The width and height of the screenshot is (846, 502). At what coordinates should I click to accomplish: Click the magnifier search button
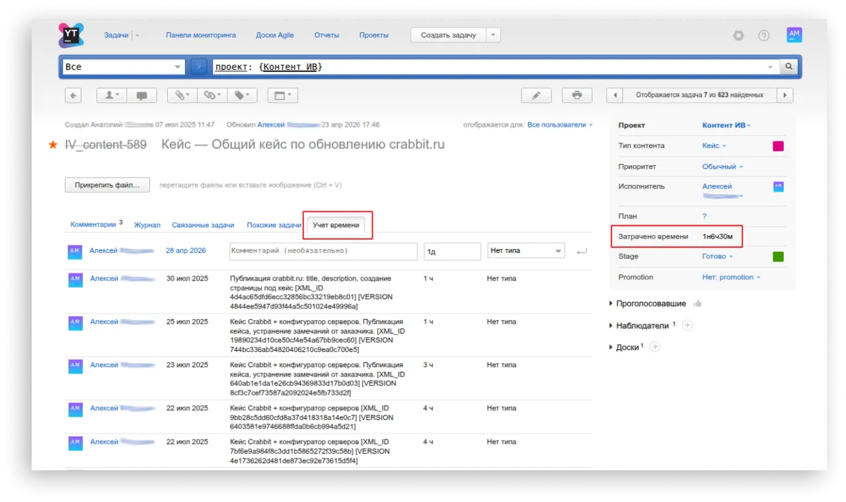click(x=788, y=67)
